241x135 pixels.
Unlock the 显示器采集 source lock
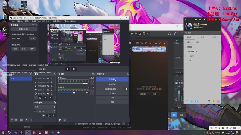pyautogui.click(x=52, y=93)
